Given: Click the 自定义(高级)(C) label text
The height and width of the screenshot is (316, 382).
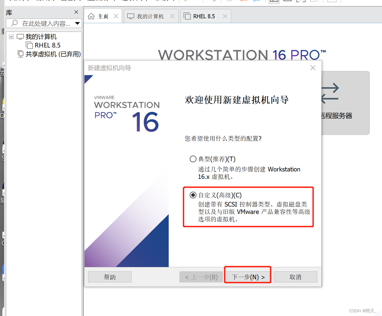Looking at the screenshot, I should coord(220,195).
